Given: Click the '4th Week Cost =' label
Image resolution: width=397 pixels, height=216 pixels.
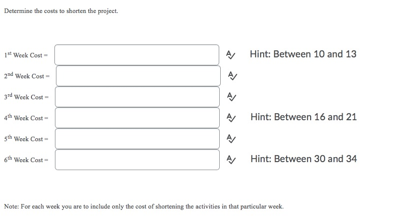Looking at the screenshot, I should 25,118.
